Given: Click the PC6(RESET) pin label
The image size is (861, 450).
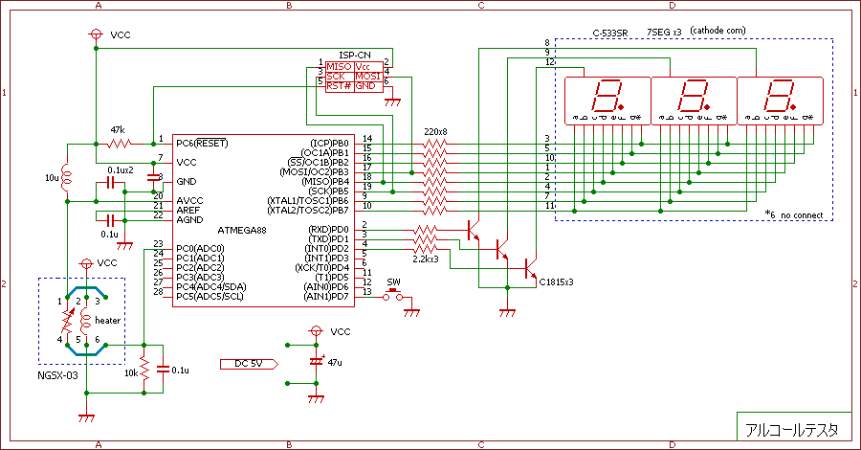Looking at the screenshot, I should click(x=202, y=144).
